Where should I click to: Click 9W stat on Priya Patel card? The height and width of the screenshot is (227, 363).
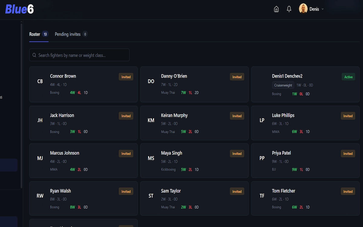click(x=294, y=169)
